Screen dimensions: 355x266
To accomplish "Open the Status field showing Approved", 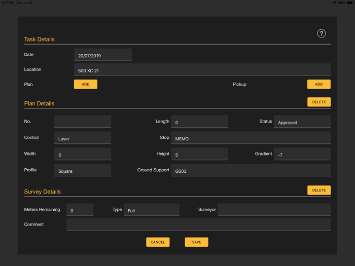I will 302,122.
